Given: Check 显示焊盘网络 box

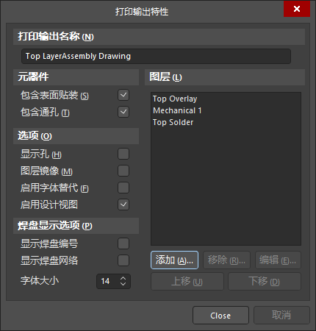Looking at the screenshot, I should pyautogui.click(x=123, y=260).
